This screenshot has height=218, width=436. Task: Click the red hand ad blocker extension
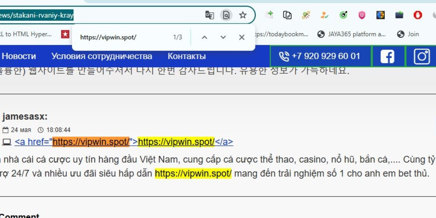418,15
